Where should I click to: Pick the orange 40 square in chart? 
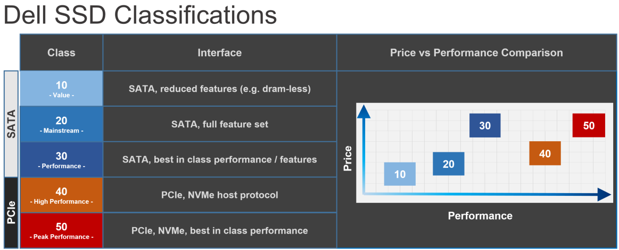544,154
